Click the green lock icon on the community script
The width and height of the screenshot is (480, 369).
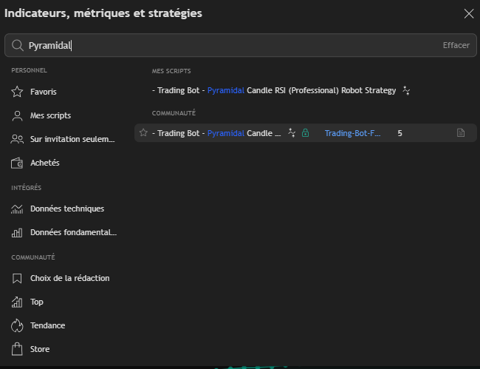tap(306, 133)
